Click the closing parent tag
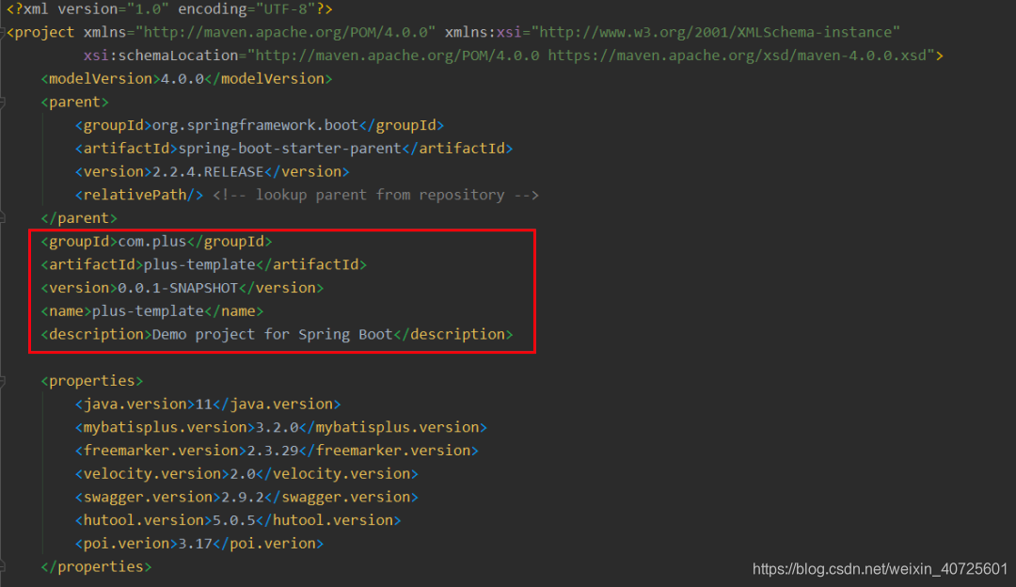The height and width of the screenshot is (587, 1016). (78, 218)
